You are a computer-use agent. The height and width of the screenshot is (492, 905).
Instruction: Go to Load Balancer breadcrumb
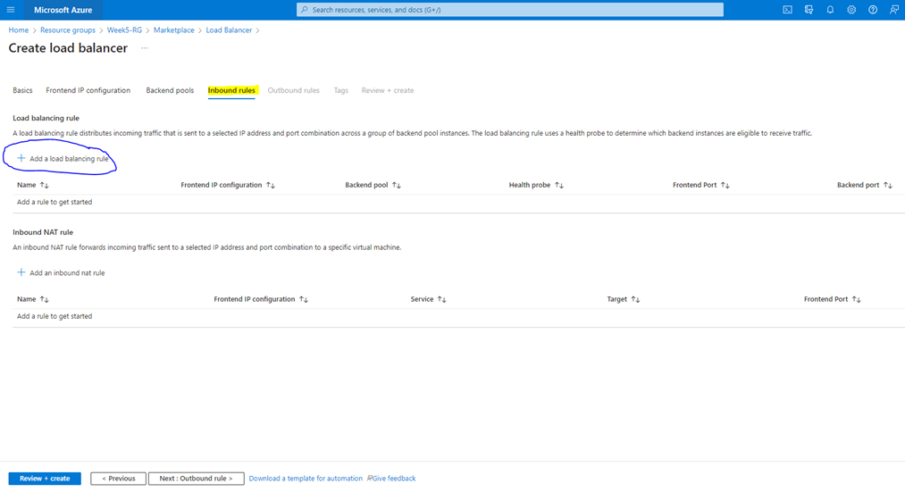click(229, 30)
